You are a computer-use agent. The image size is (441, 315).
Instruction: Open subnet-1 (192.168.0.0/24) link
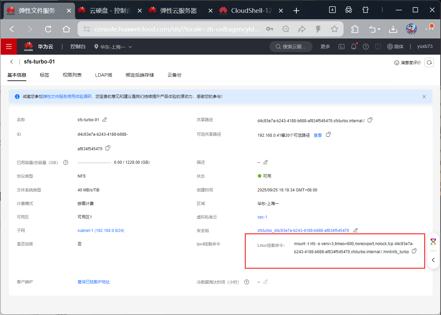[101, 231]
